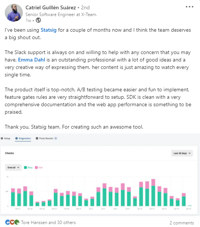This screenshot has width=200, height=227.
Task: Open the 2 comments link
Action: click(182, 223)
